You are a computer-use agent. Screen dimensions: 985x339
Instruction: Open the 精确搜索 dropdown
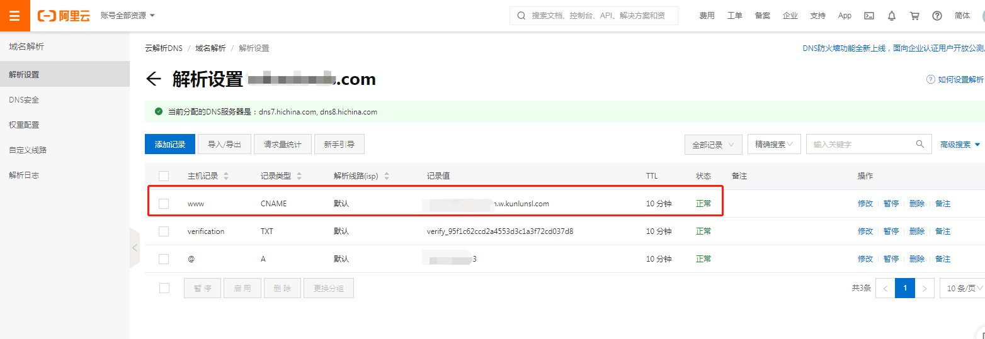click(773, 144)
